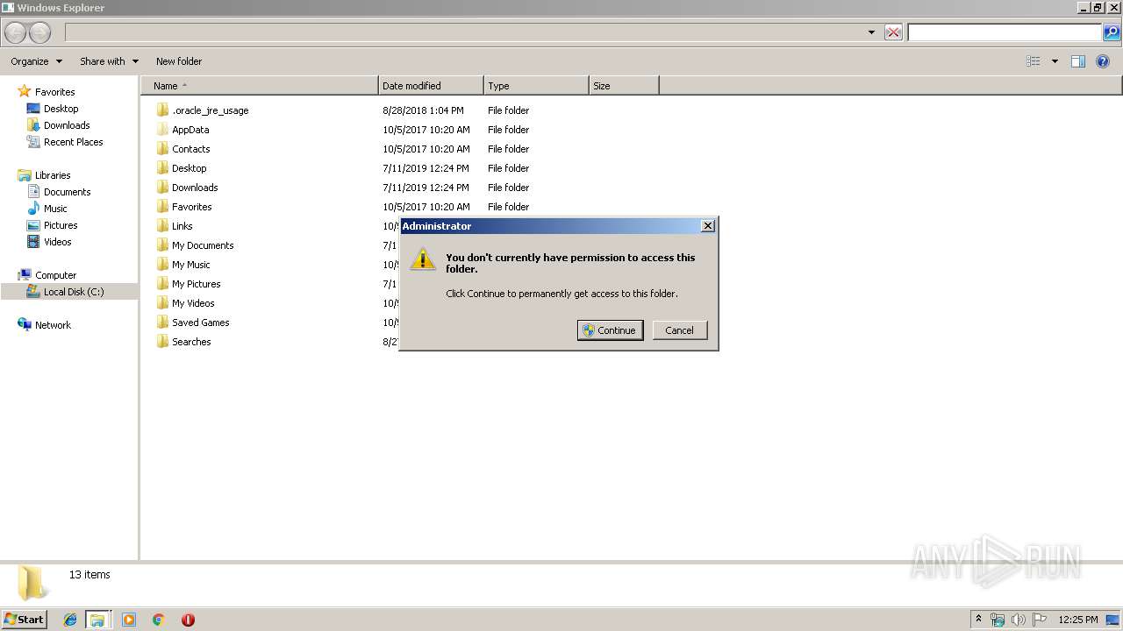Change the view with view icon
This screenshot has width=1123, height=631.
click(x=1034, y=61)
